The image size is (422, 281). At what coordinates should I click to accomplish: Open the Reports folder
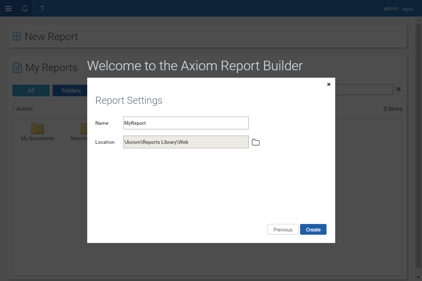point(79,132)
